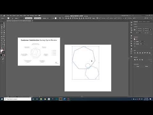Click the Opacity value in the Properties panel
153x115 pixels.
tap(141, 44)
